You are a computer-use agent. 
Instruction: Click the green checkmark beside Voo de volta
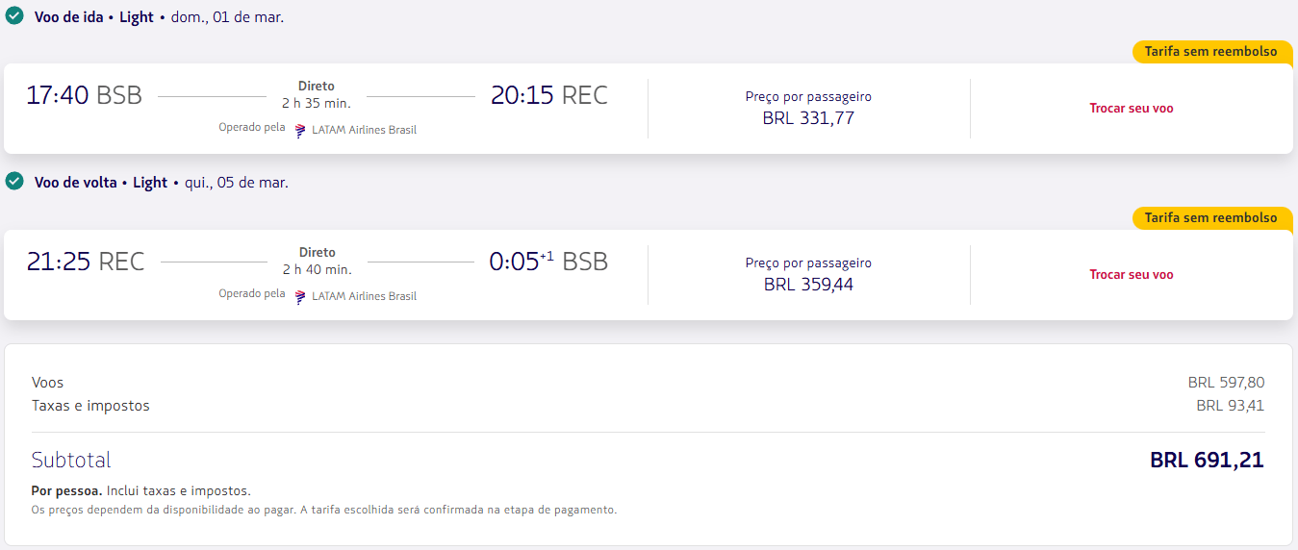[x=14, y=182]
